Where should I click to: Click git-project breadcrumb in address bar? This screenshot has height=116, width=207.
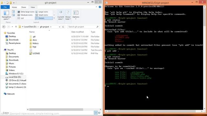coord(44,27)
